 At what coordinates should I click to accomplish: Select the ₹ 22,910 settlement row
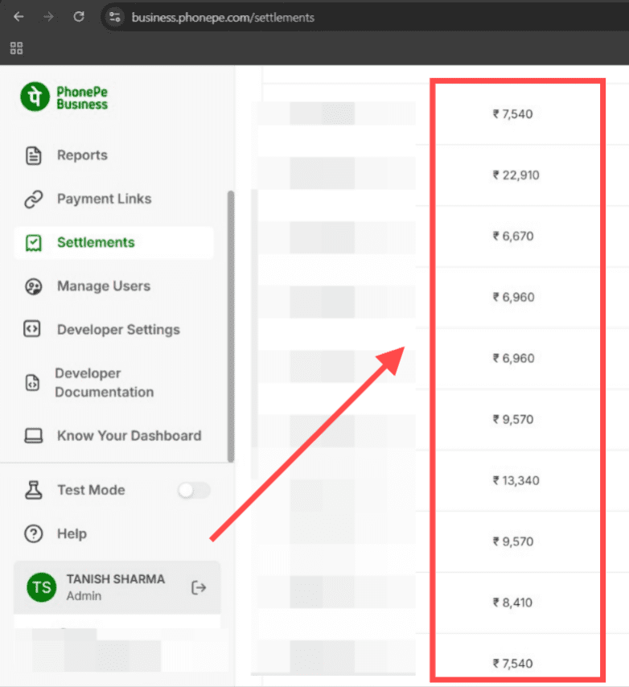tap(516, 175)
